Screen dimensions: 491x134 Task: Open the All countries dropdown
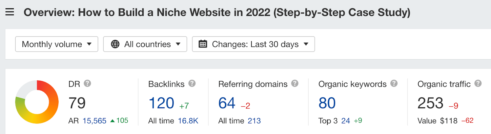pyautogui.click(x=145, y=44)
